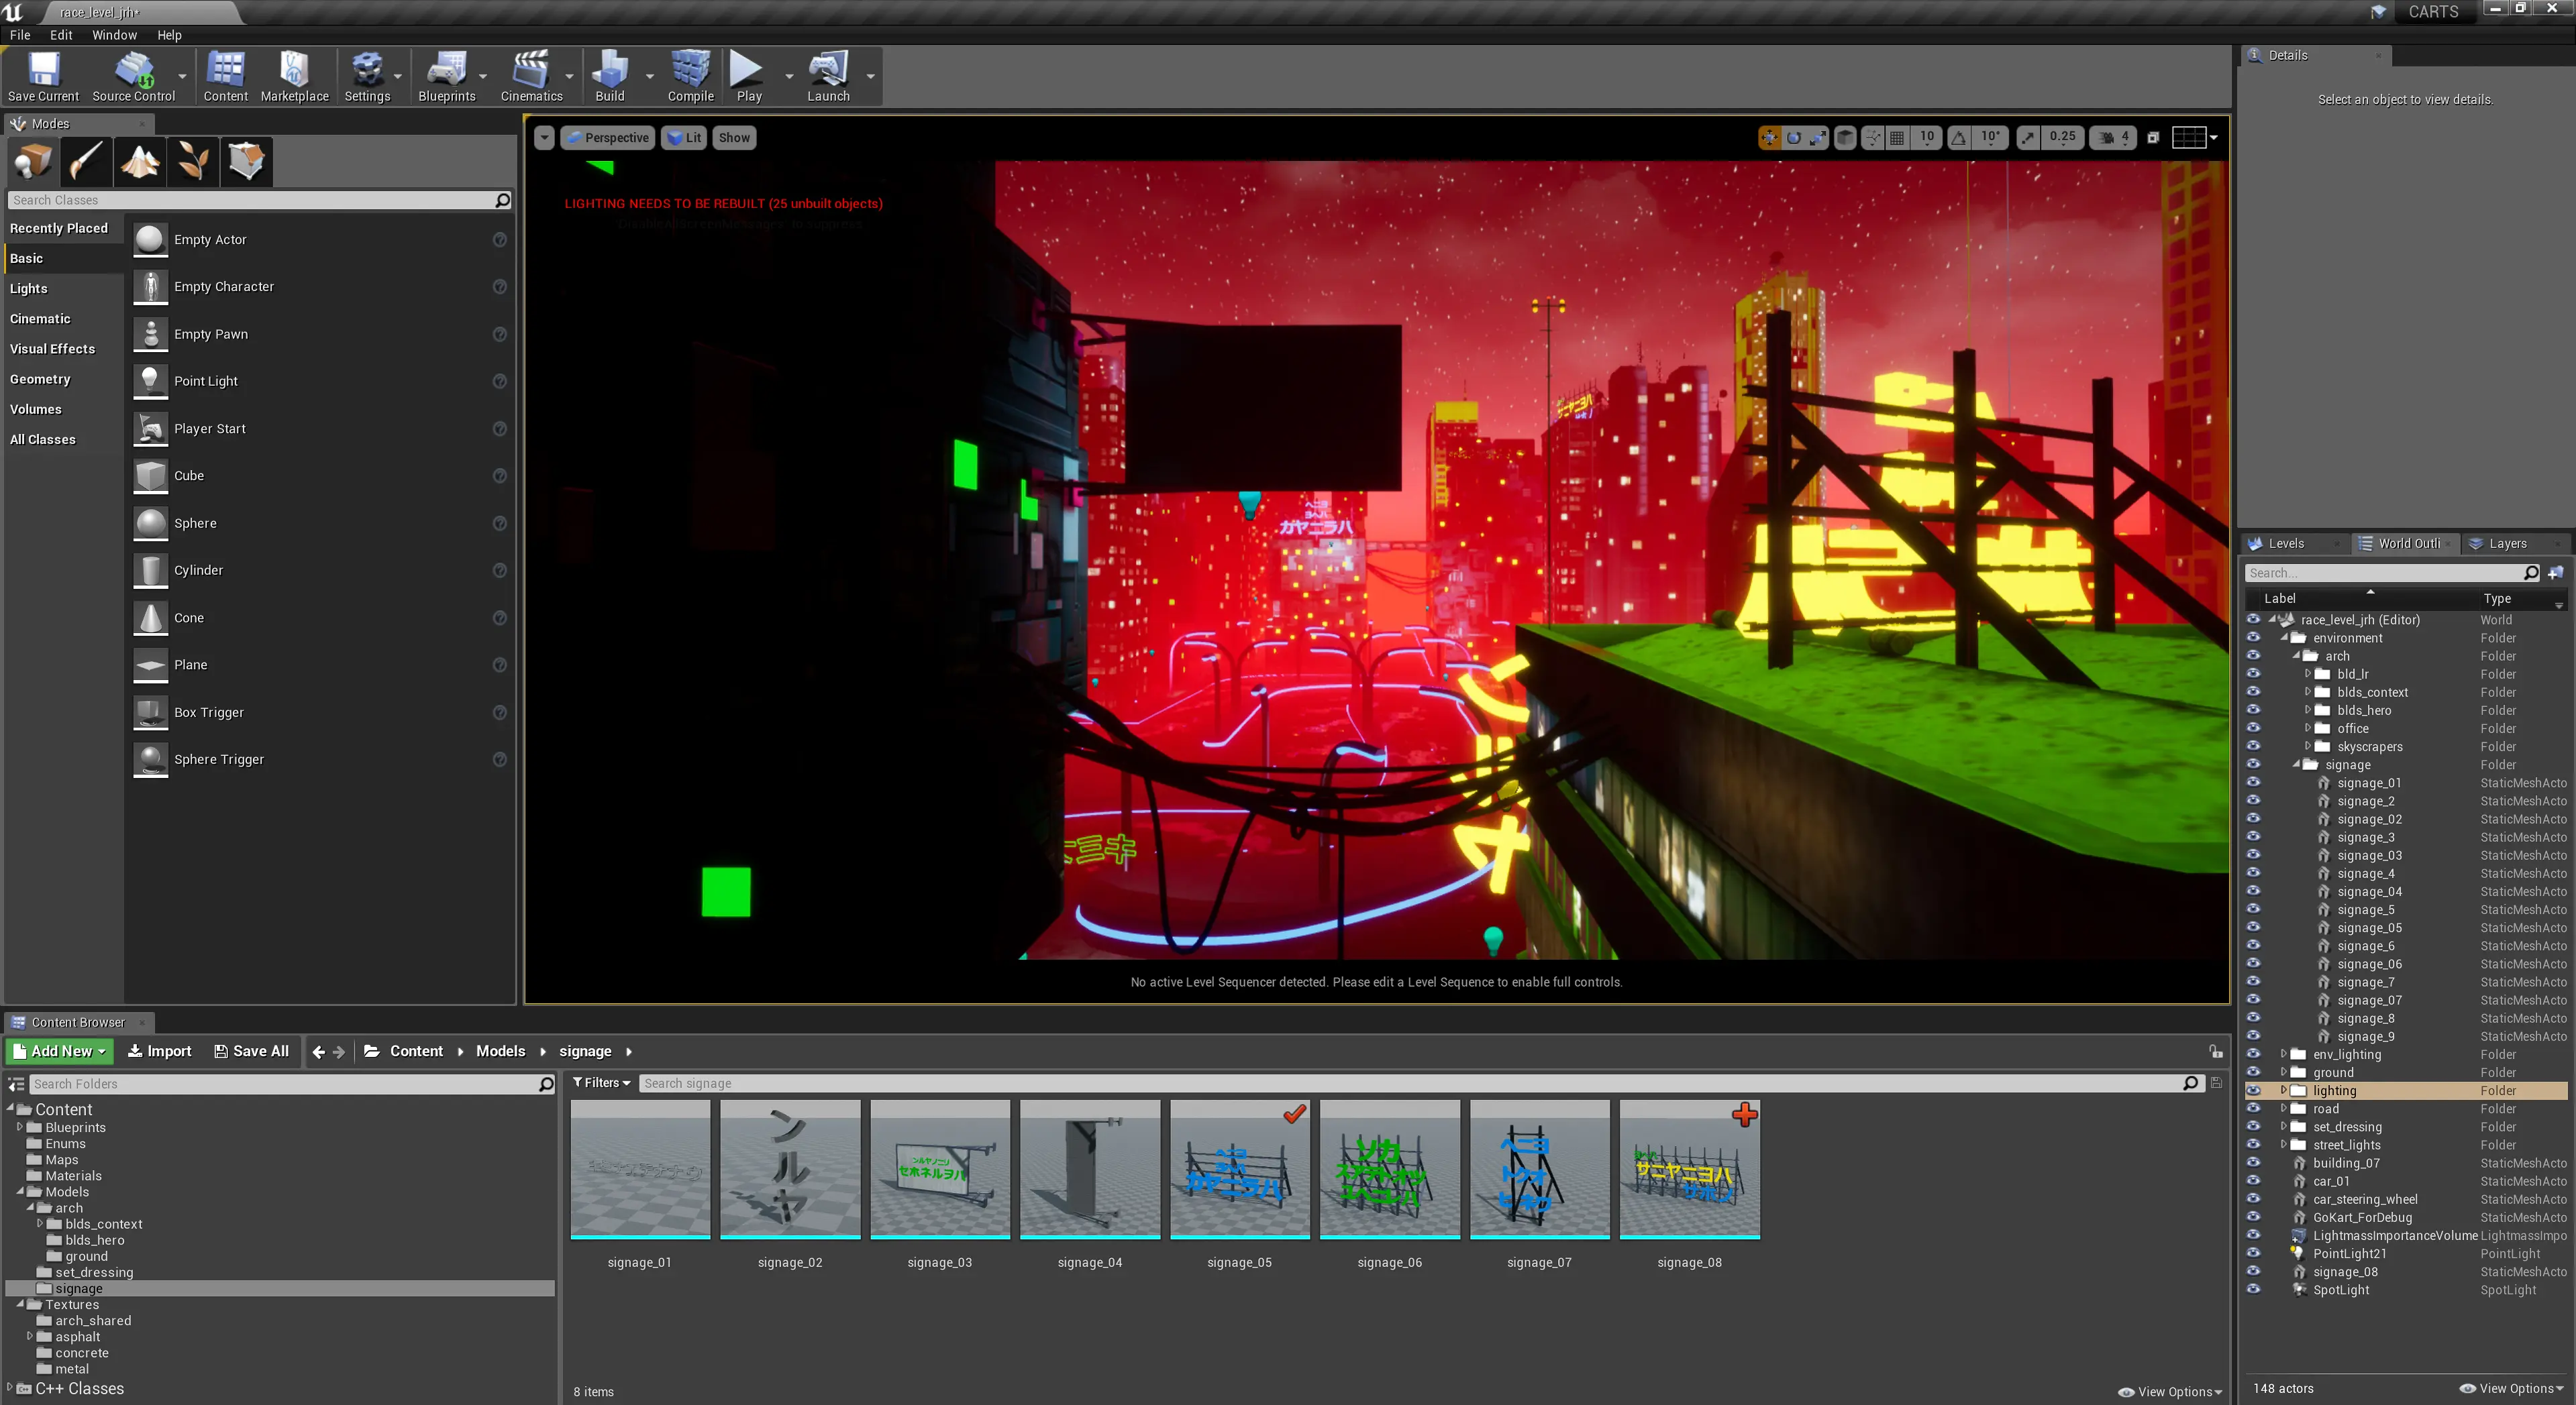This screenshot has width=2576, height=1405.
Task: Toggle visibility of signage_01 in the outliner
Action: coord(2253,783)
